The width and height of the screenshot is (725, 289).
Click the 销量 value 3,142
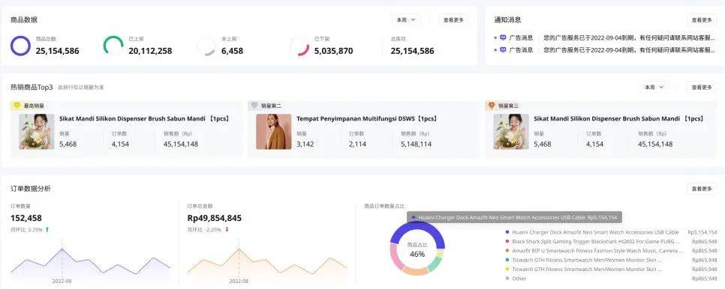point(305,144)
